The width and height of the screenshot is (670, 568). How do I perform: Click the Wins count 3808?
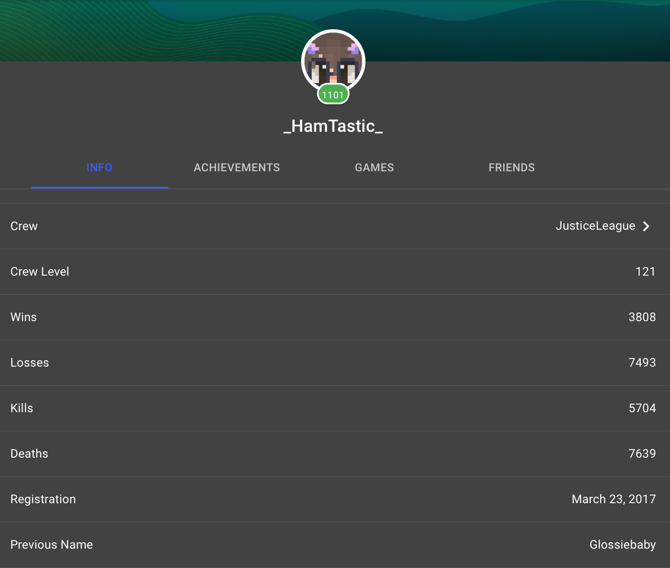(642, 317)
